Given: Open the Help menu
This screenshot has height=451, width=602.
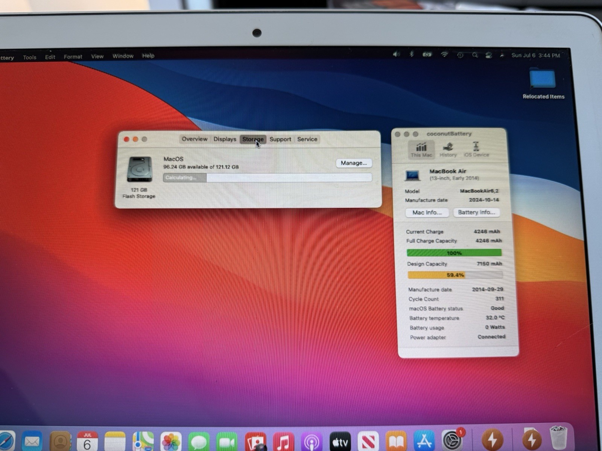Looking at the screenshot, I should pyautogui.click(x=148, y=56).
